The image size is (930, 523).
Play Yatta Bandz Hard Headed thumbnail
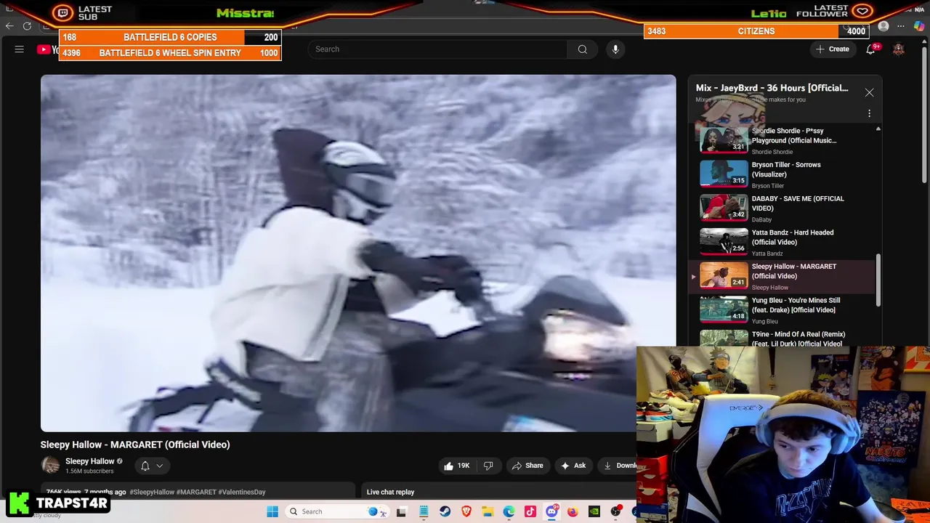click(x=724, y=242)
